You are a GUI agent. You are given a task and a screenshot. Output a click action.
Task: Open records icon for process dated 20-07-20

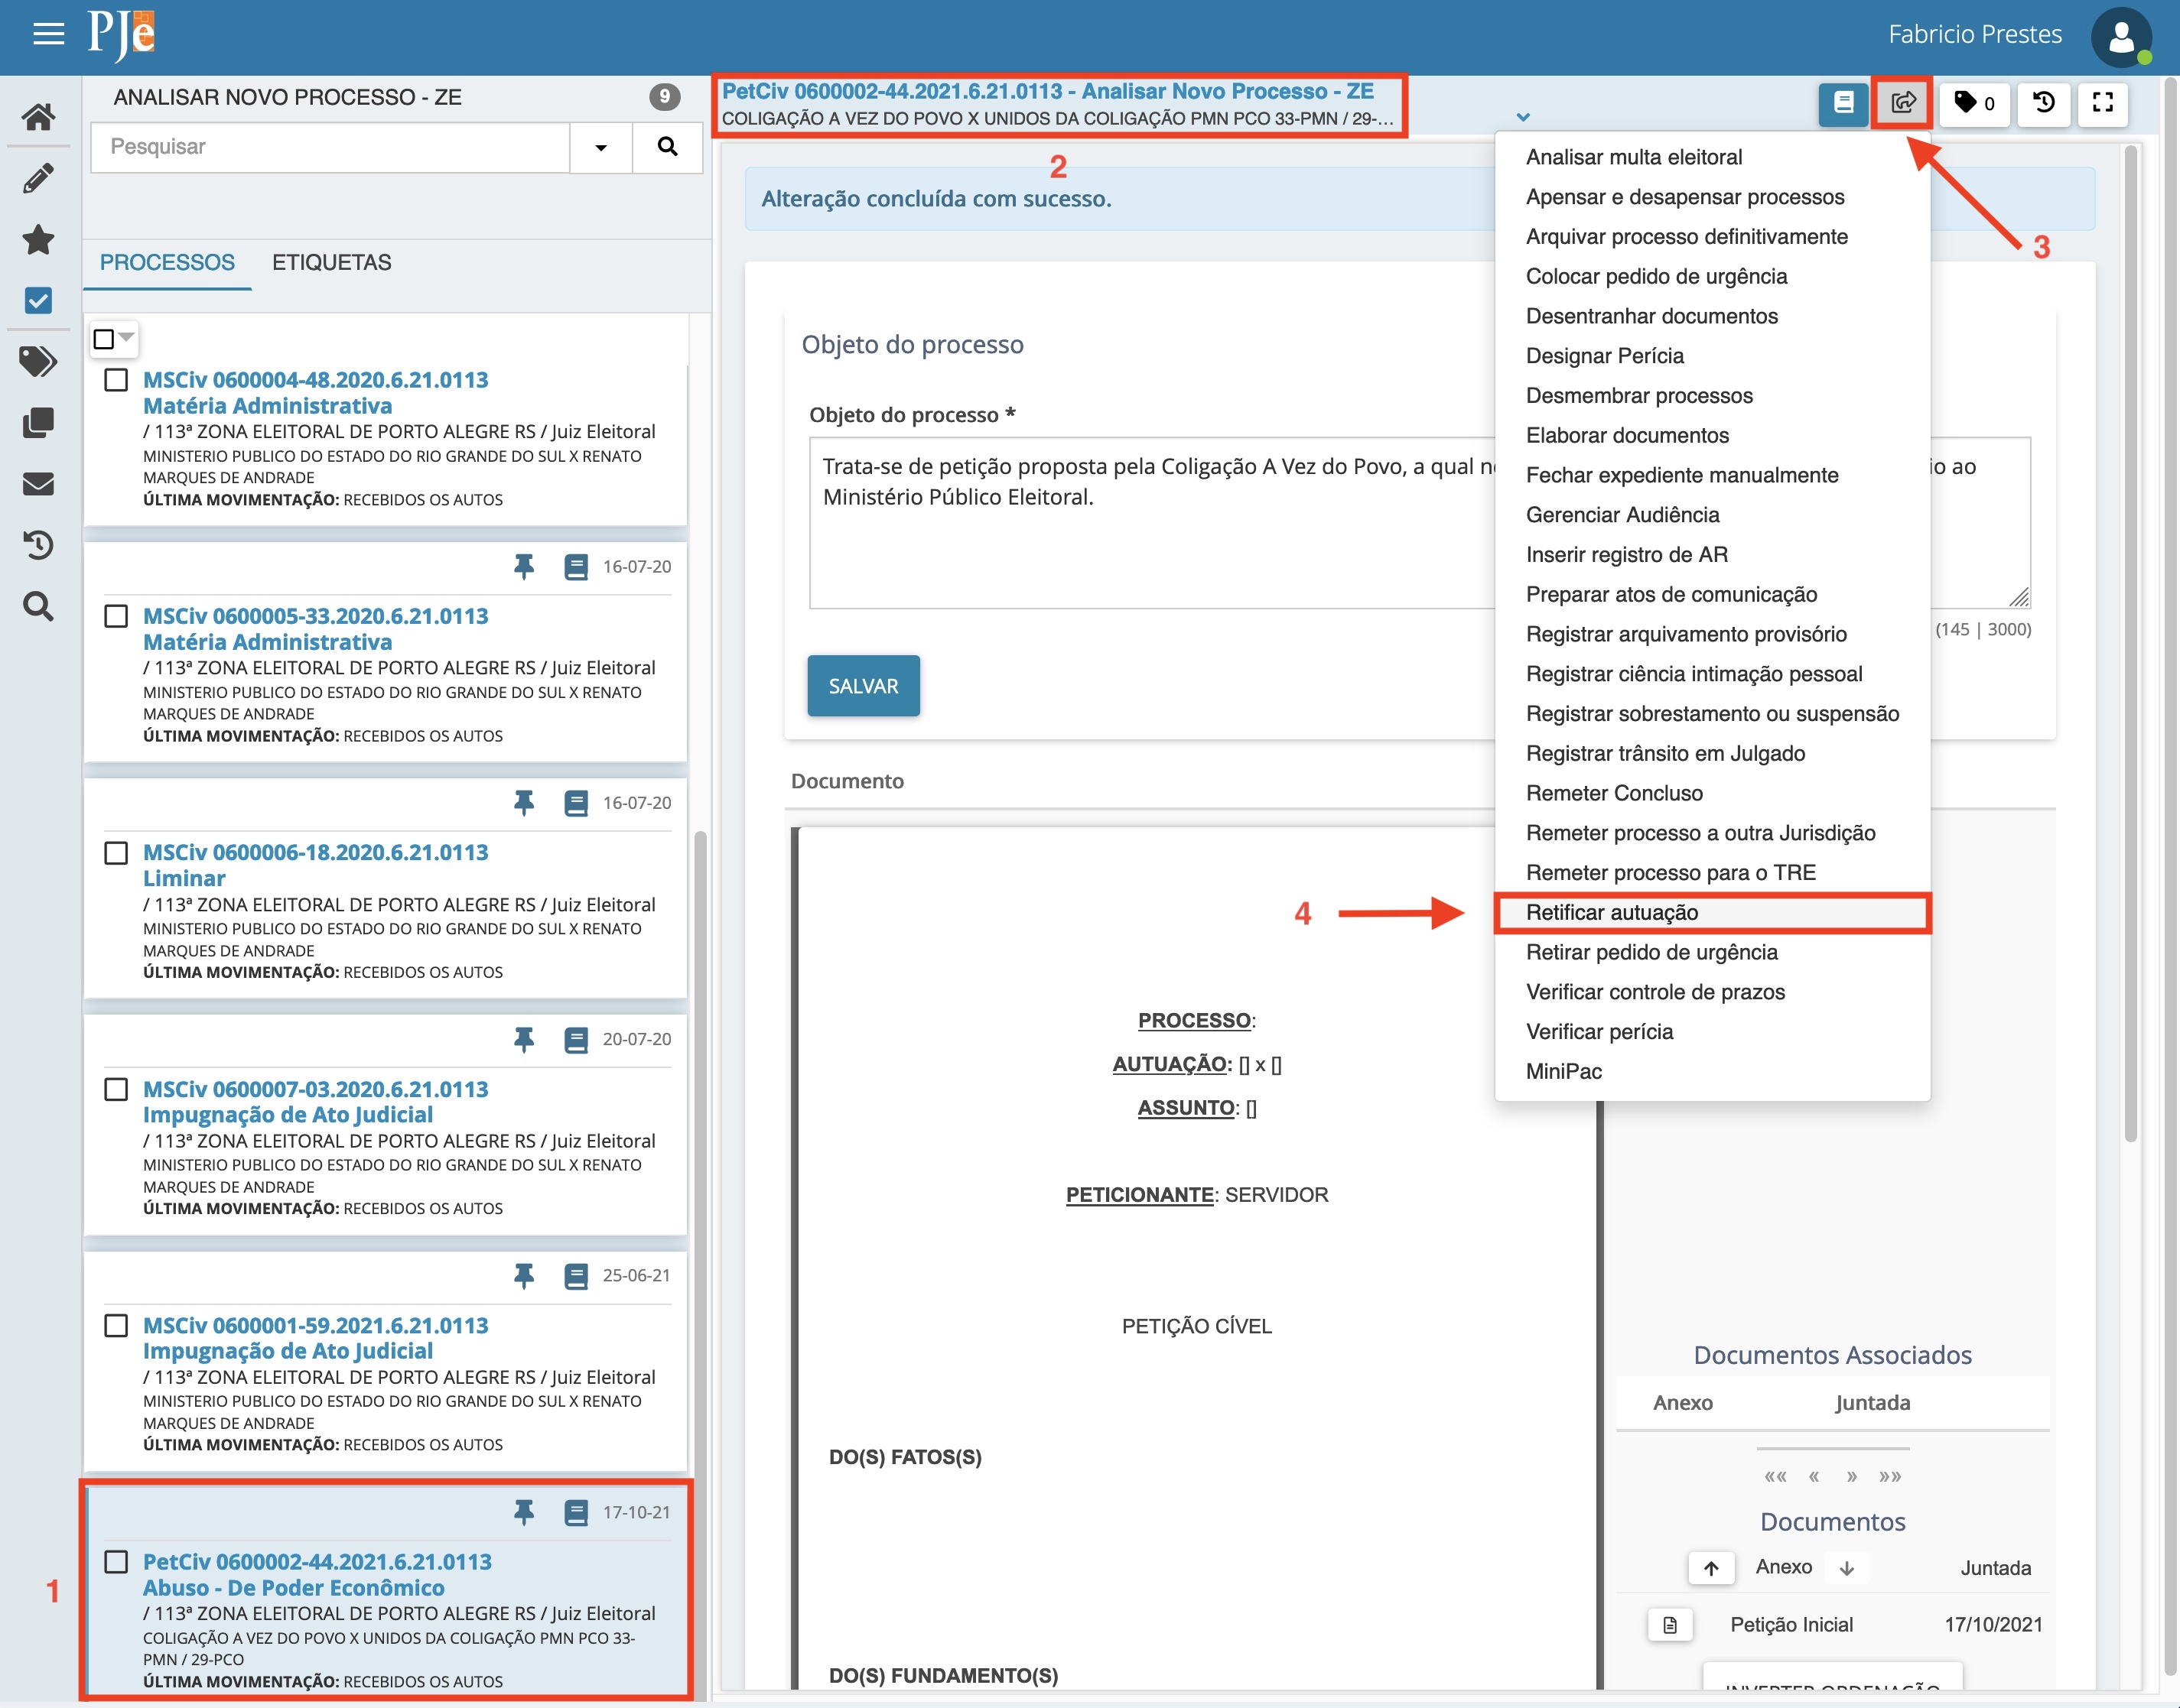[576, 1040]
